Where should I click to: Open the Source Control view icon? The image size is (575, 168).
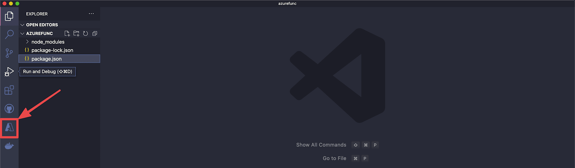point(9,53)
